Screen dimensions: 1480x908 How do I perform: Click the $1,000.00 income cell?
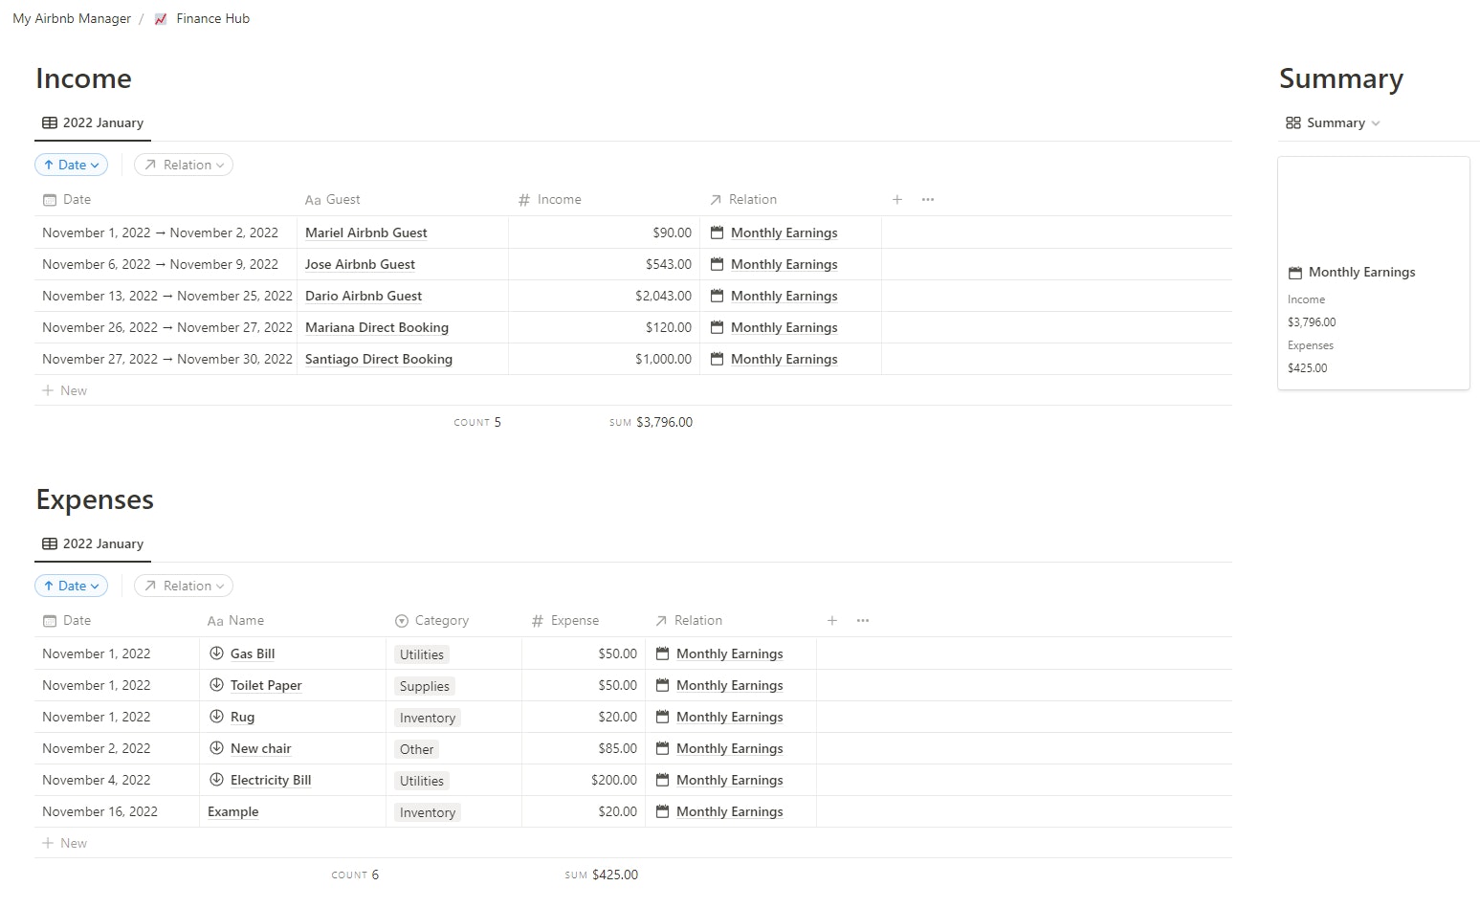click(604, 359)
